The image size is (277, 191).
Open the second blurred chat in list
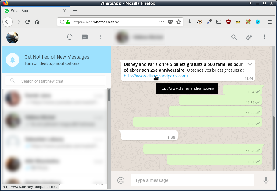click(54, 121)
